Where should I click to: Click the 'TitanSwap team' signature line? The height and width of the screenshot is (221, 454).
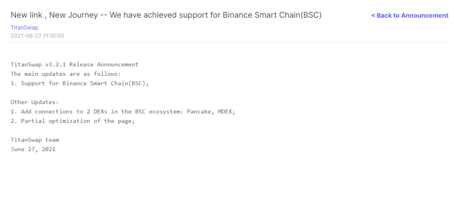(35, 140)
